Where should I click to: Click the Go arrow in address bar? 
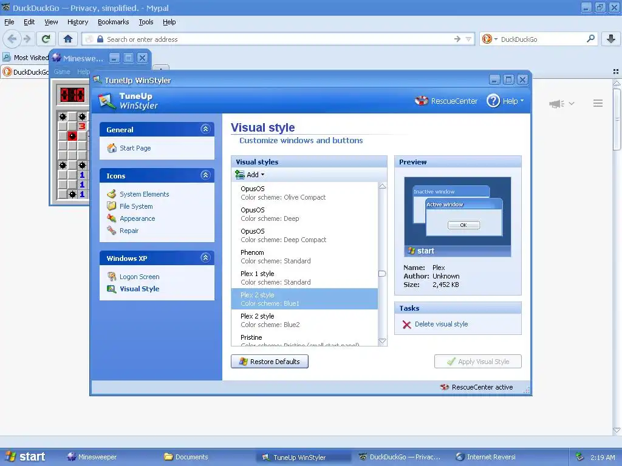(x=457, y=39)
